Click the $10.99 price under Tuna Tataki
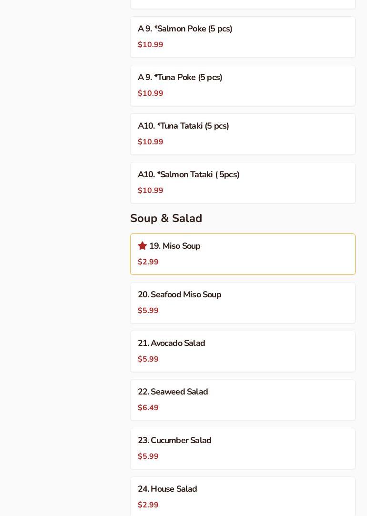 click(151, 142)
